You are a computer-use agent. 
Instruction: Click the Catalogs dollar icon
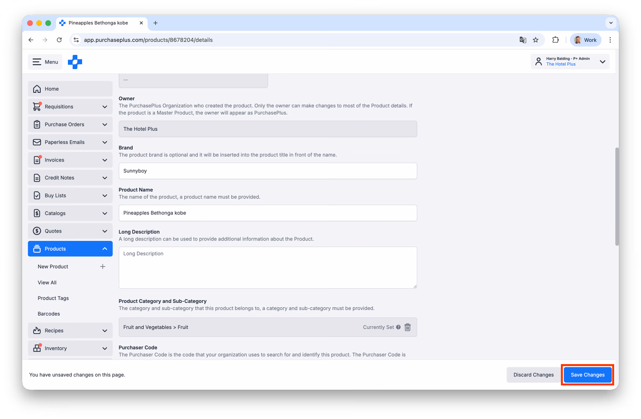[37, 213]
